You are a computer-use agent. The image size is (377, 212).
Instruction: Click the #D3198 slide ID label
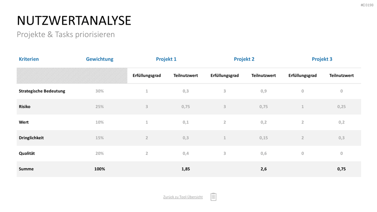367,5
